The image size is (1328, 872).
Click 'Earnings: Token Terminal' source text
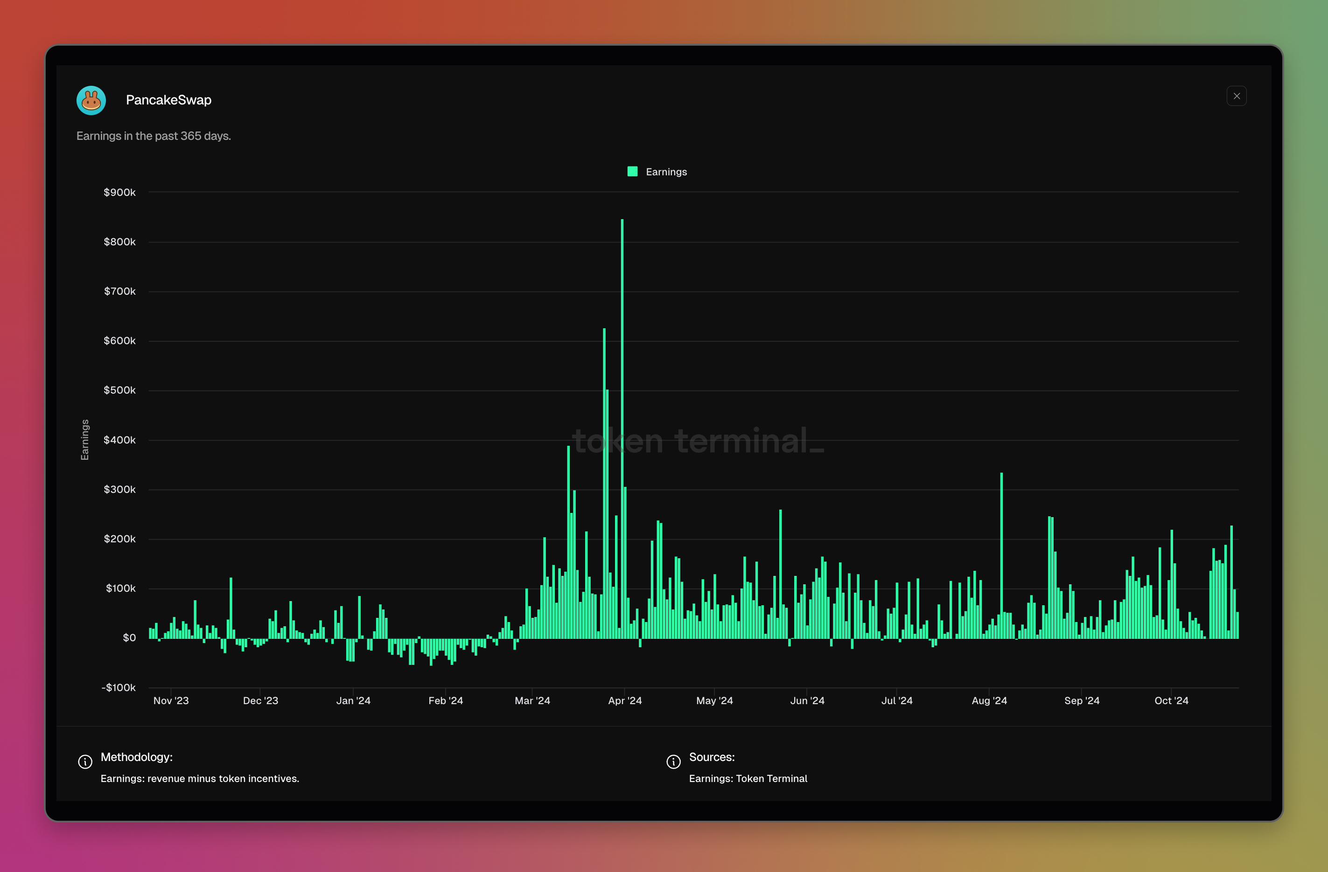pos(748,779)
